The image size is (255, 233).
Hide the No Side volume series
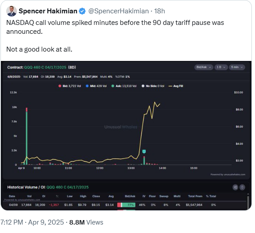tap(153, 86)
